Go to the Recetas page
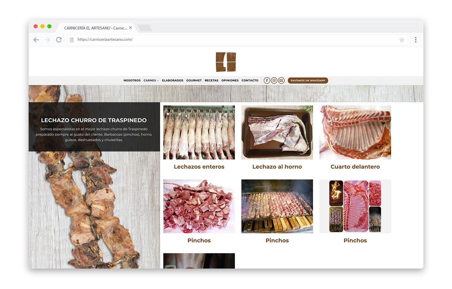 pyautogui.click(x=211, y=81)
